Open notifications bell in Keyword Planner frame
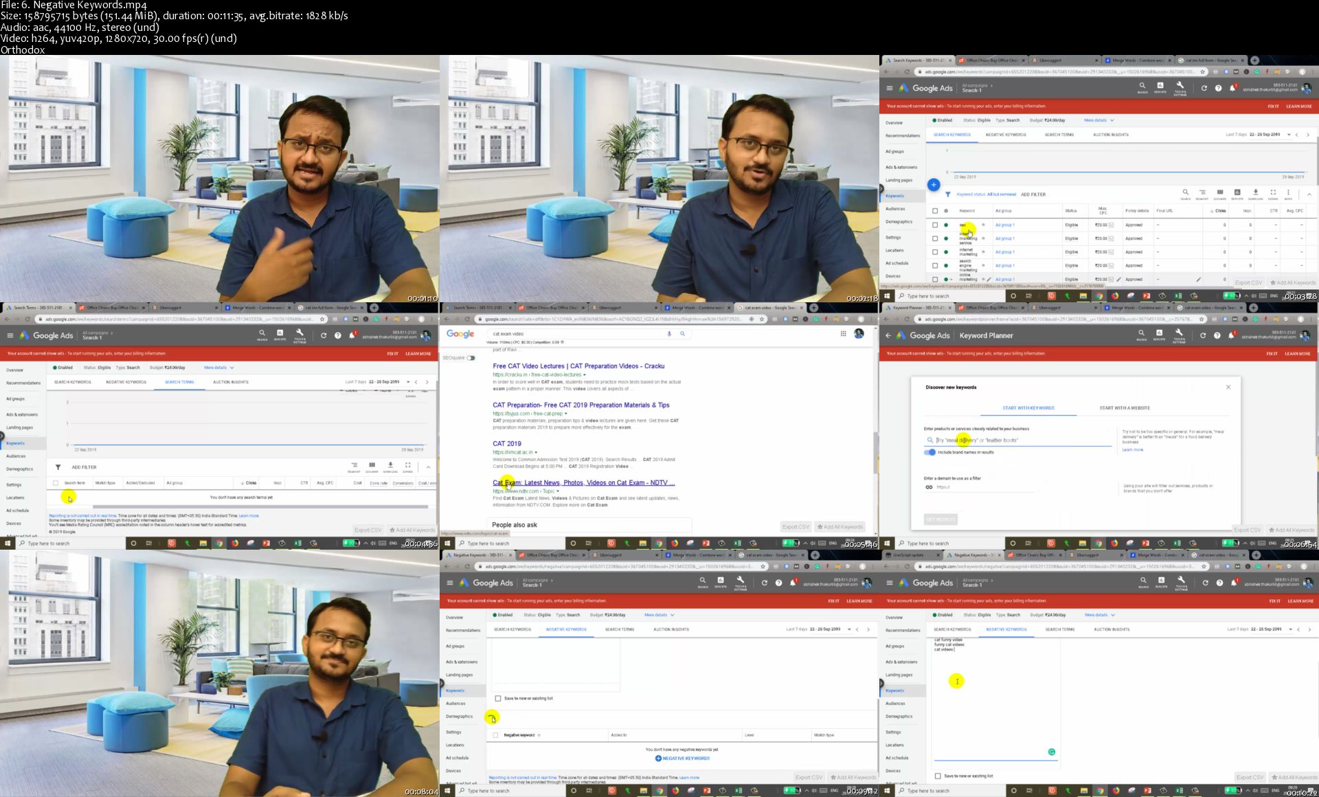1319x797 pixels. tap(1232, 335)
